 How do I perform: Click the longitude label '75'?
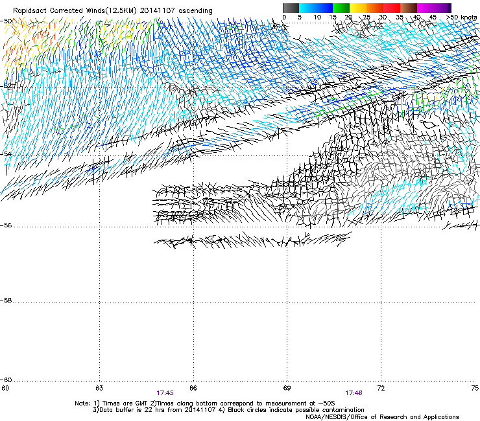(475, 388)
